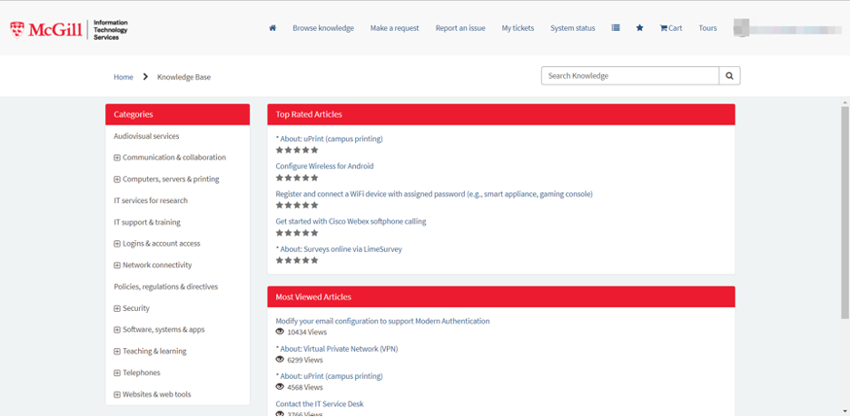Expand Communication & collaboration category
The image size is (850, 417).
tap(116, 158)
